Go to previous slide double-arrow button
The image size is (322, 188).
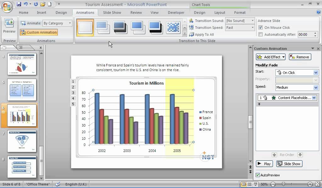250,167
